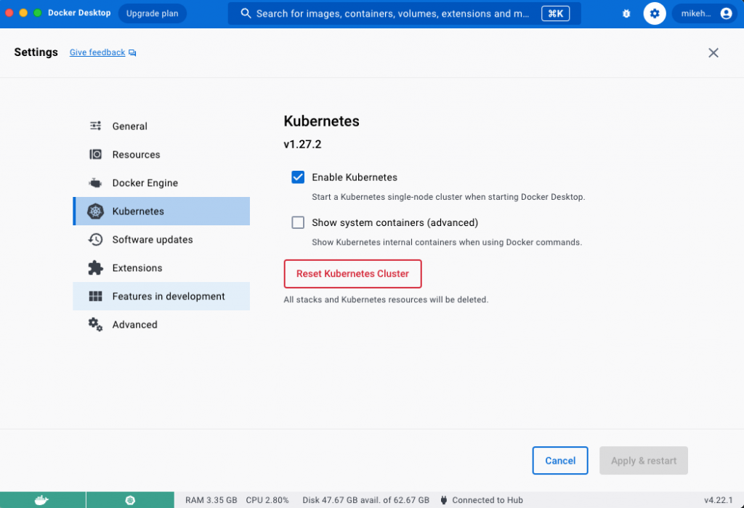The image size is (744, 508).
Task: Click the General settings sliders icon
Action: click(95, 126)
